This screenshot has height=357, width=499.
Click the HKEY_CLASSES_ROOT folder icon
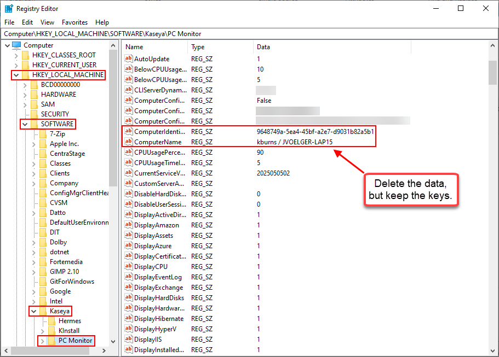tap(25, 55)
